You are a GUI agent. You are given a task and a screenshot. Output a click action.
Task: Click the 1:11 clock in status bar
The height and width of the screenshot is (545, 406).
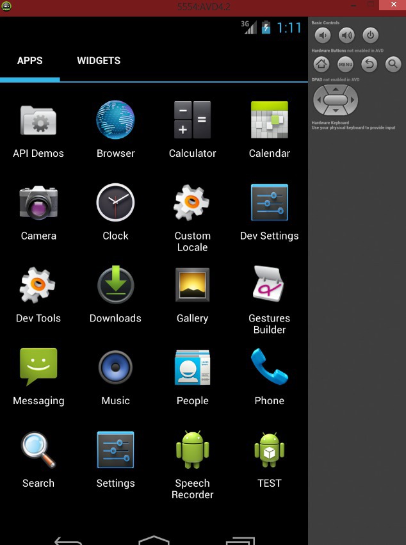point(289,28)
